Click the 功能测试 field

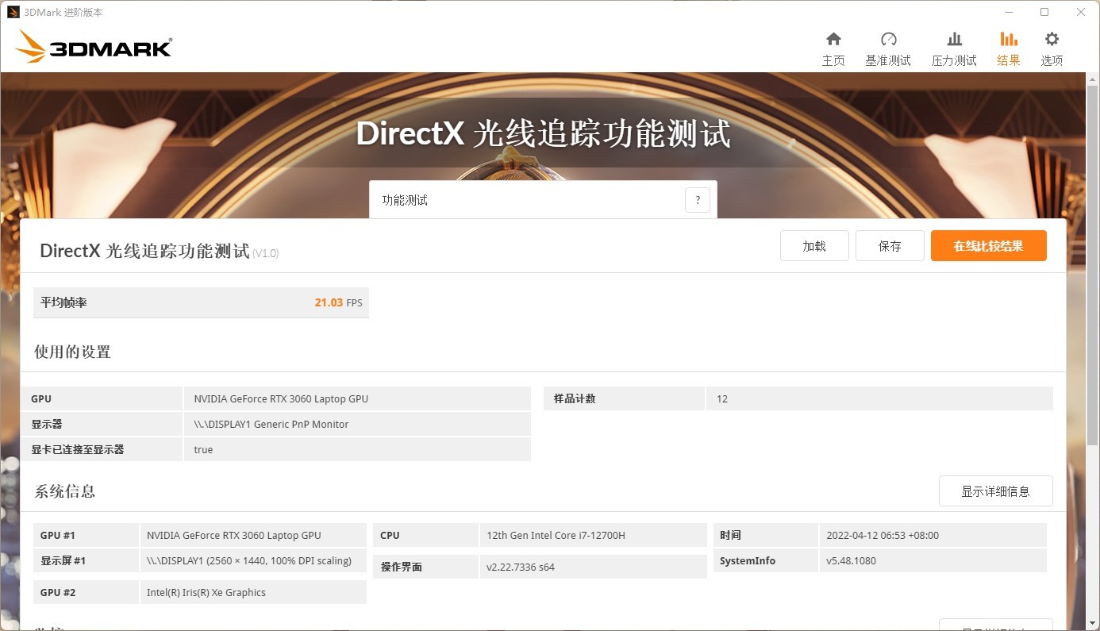(543, 200)
